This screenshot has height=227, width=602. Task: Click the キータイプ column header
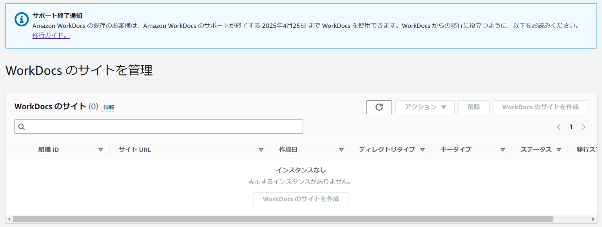point(455,150)
